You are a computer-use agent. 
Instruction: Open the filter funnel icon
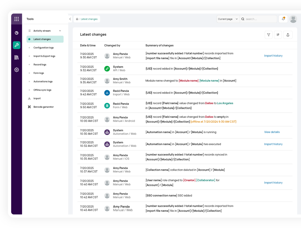(x=268, y=35)
